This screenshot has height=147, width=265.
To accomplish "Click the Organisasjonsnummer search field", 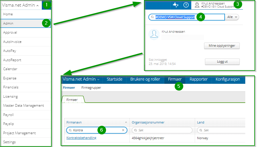I will [162, 130].
